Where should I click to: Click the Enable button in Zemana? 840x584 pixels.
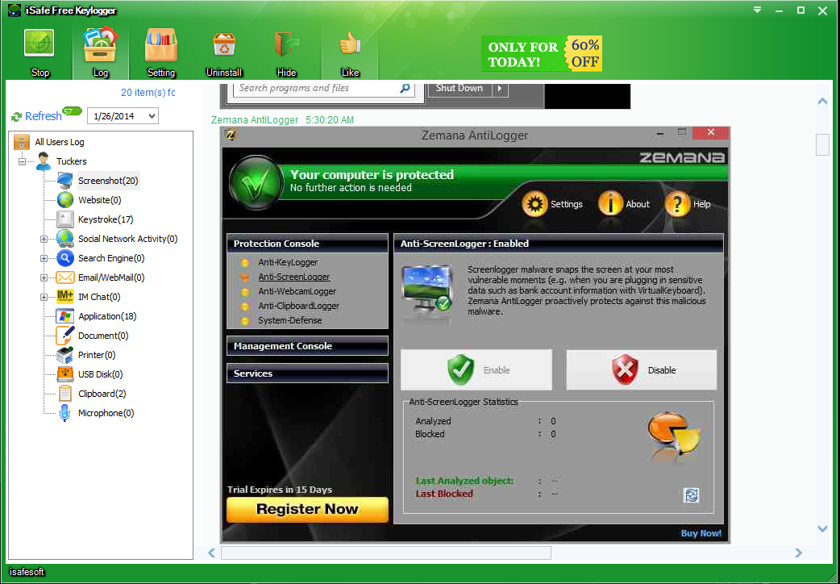(x=476, y=370)
